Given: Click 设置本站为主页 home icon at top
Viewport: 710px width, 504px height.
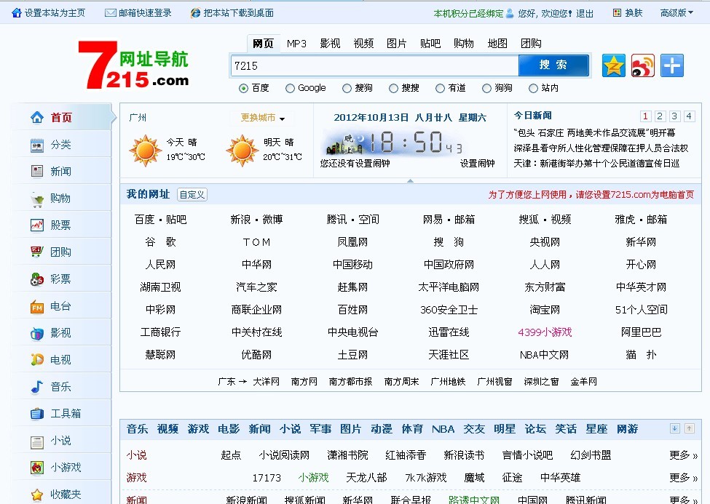Looking at the screenshot, I should click(17, 12).
